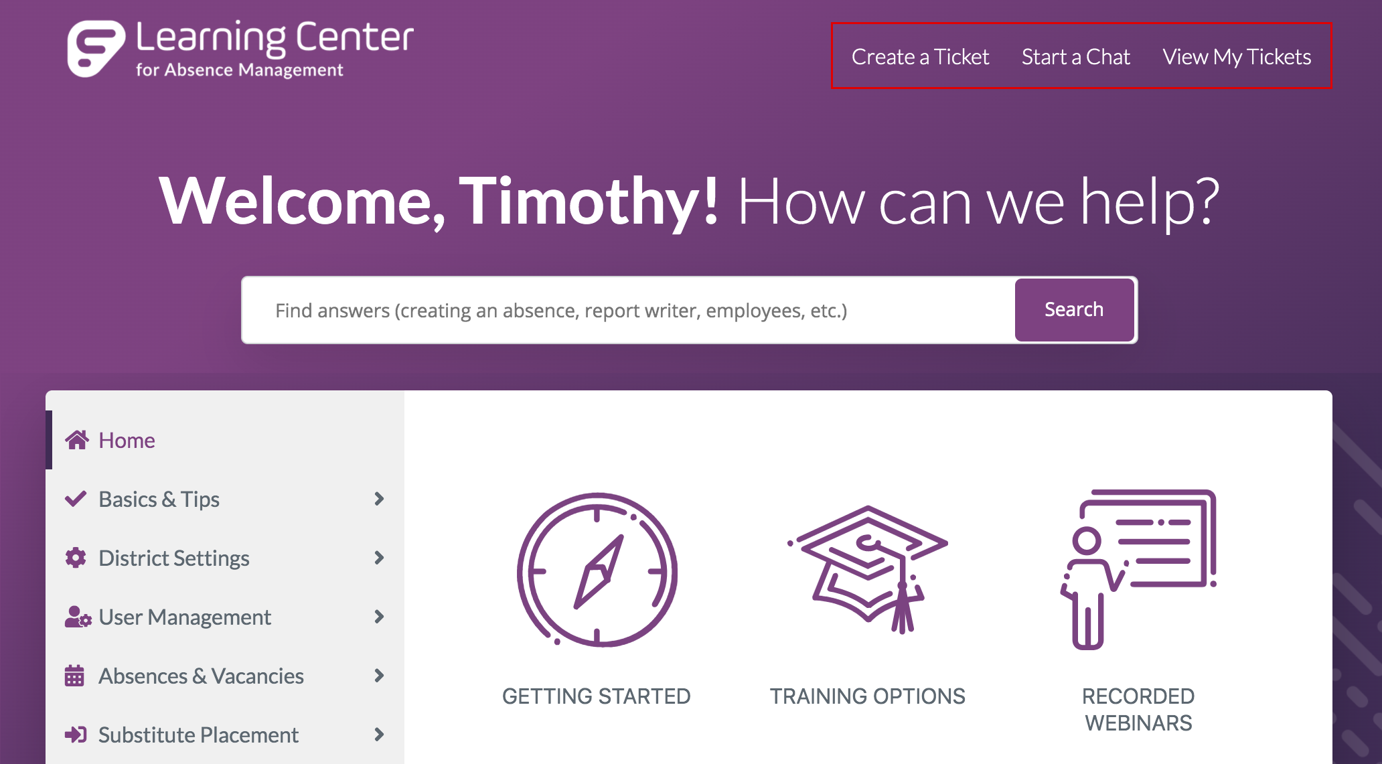Expand the Substitute Placement chevron
This screenshot has width=1382, height=764.
tap(379, 735)
